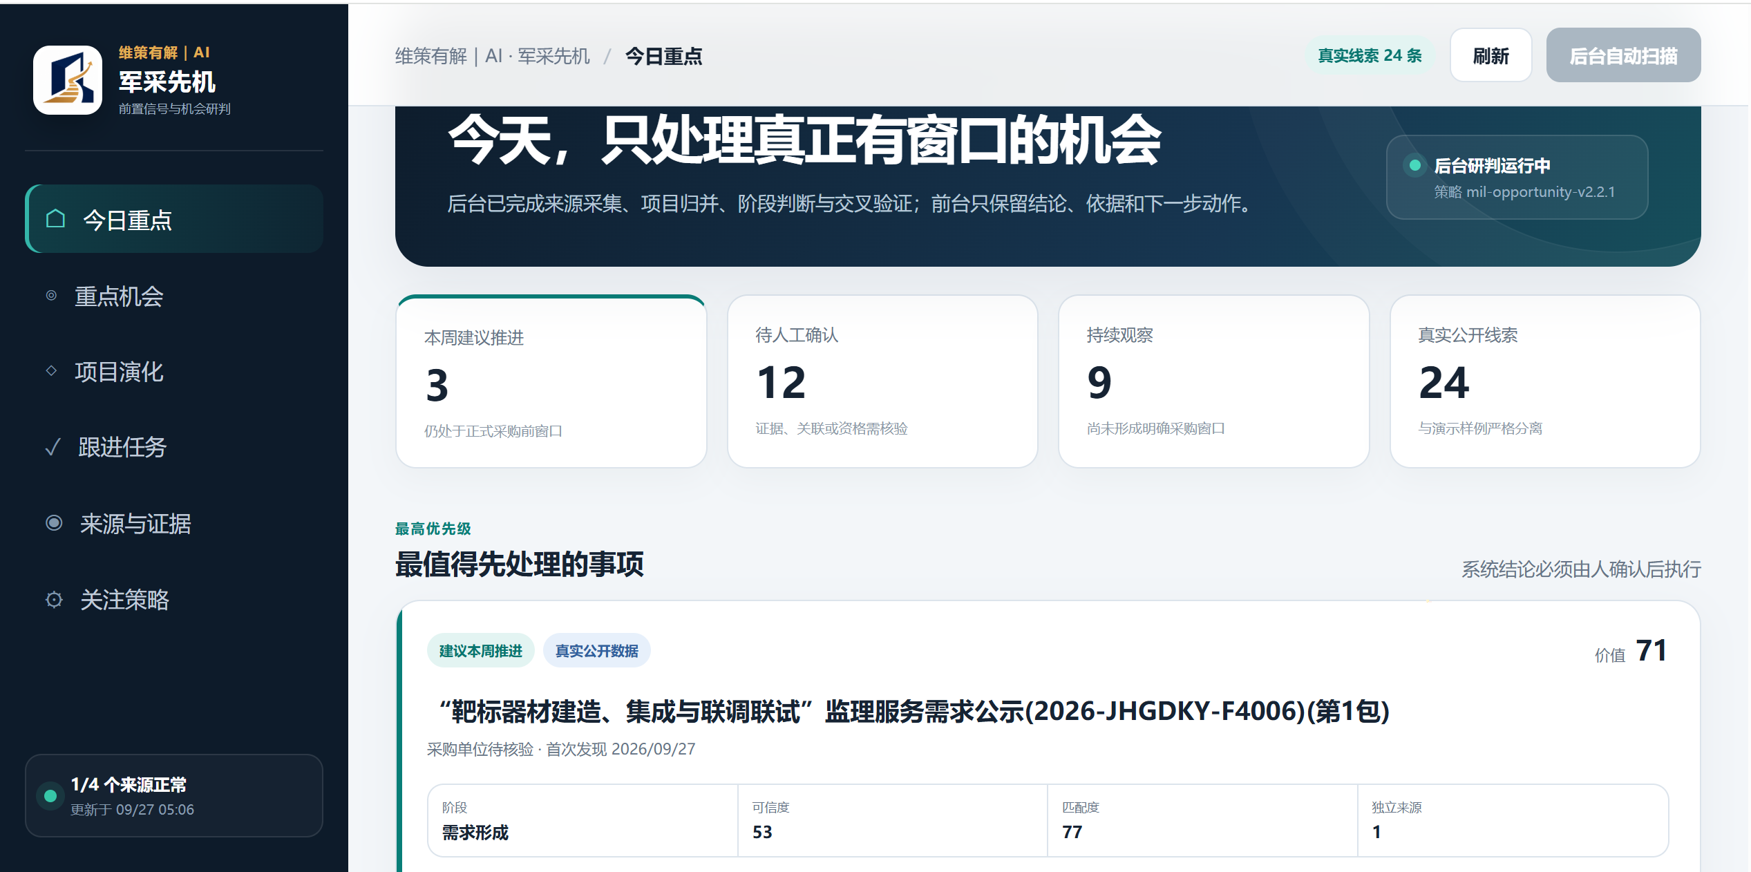Click the 真实公开数据 tag
The height and width of the screenshot is (872, 1751).
[596, 650]
